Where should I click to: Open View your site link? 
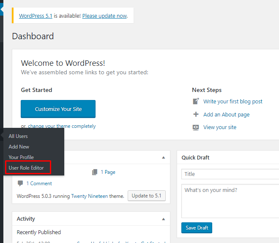[x=220, y=127]
